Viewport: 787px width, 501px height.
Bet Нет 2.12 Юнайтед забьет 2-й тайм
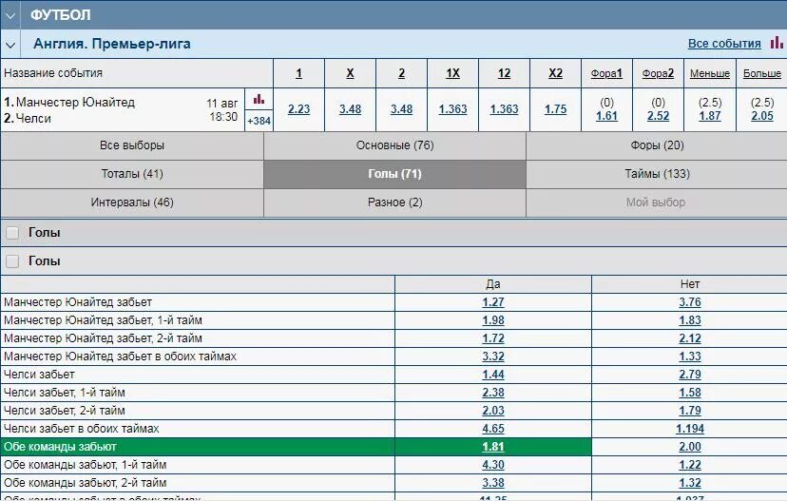point(690,338)
